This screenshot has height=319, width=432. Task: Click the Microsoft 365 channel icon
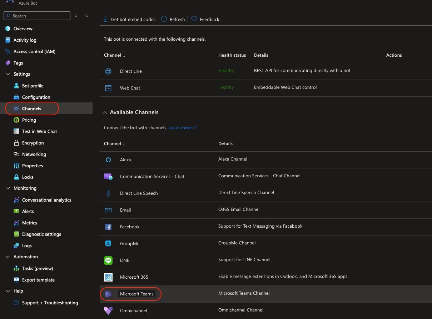coord(108,277)
